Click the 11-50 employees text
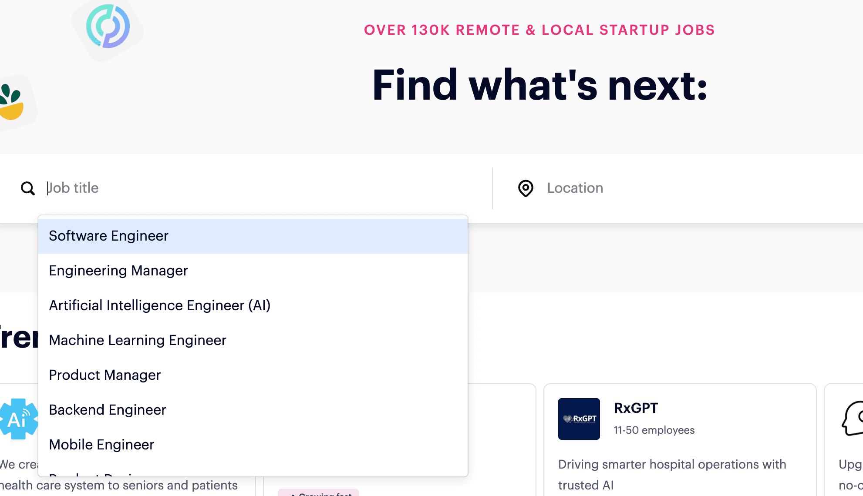 (654, 430)
